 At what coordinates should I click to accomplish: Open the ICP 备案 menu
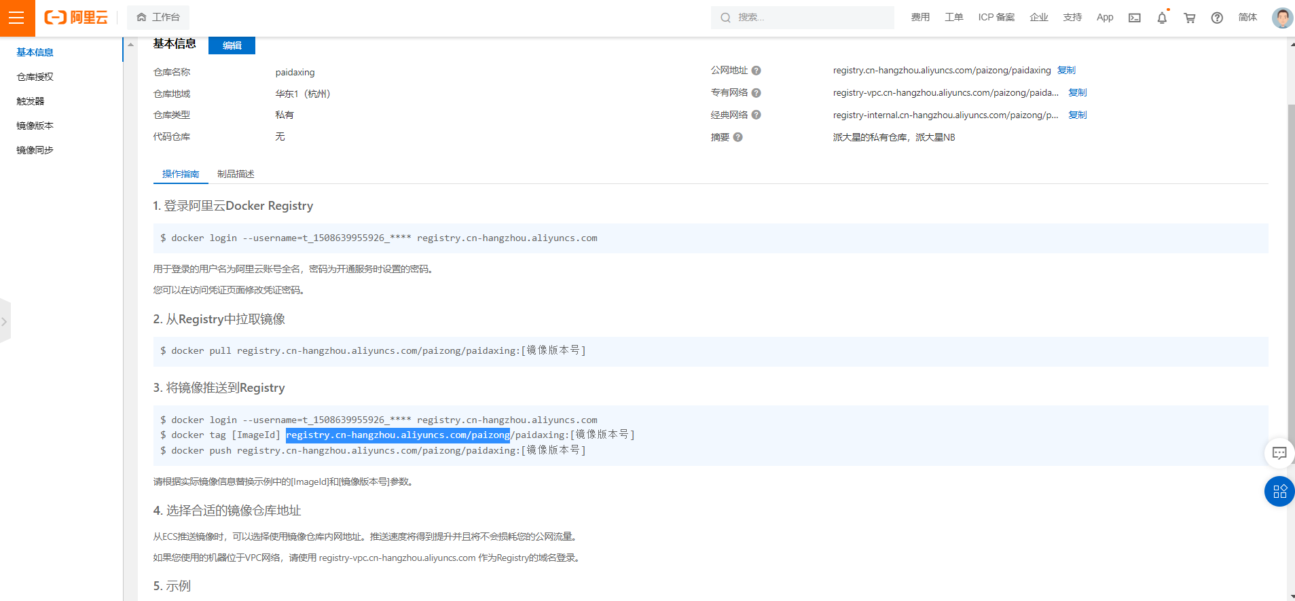[x=996, y=18]
